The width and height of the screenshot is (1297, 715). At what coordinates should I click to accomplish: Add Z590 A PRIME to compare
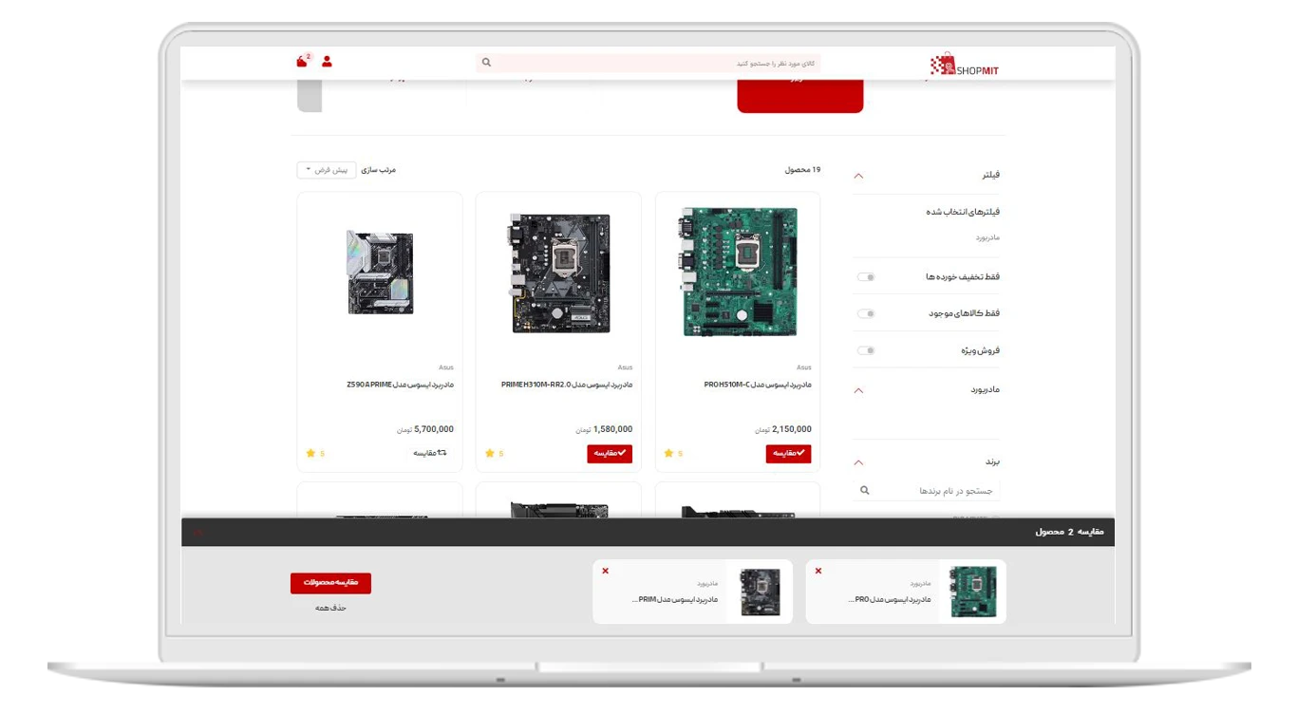[x=430, y=454]
